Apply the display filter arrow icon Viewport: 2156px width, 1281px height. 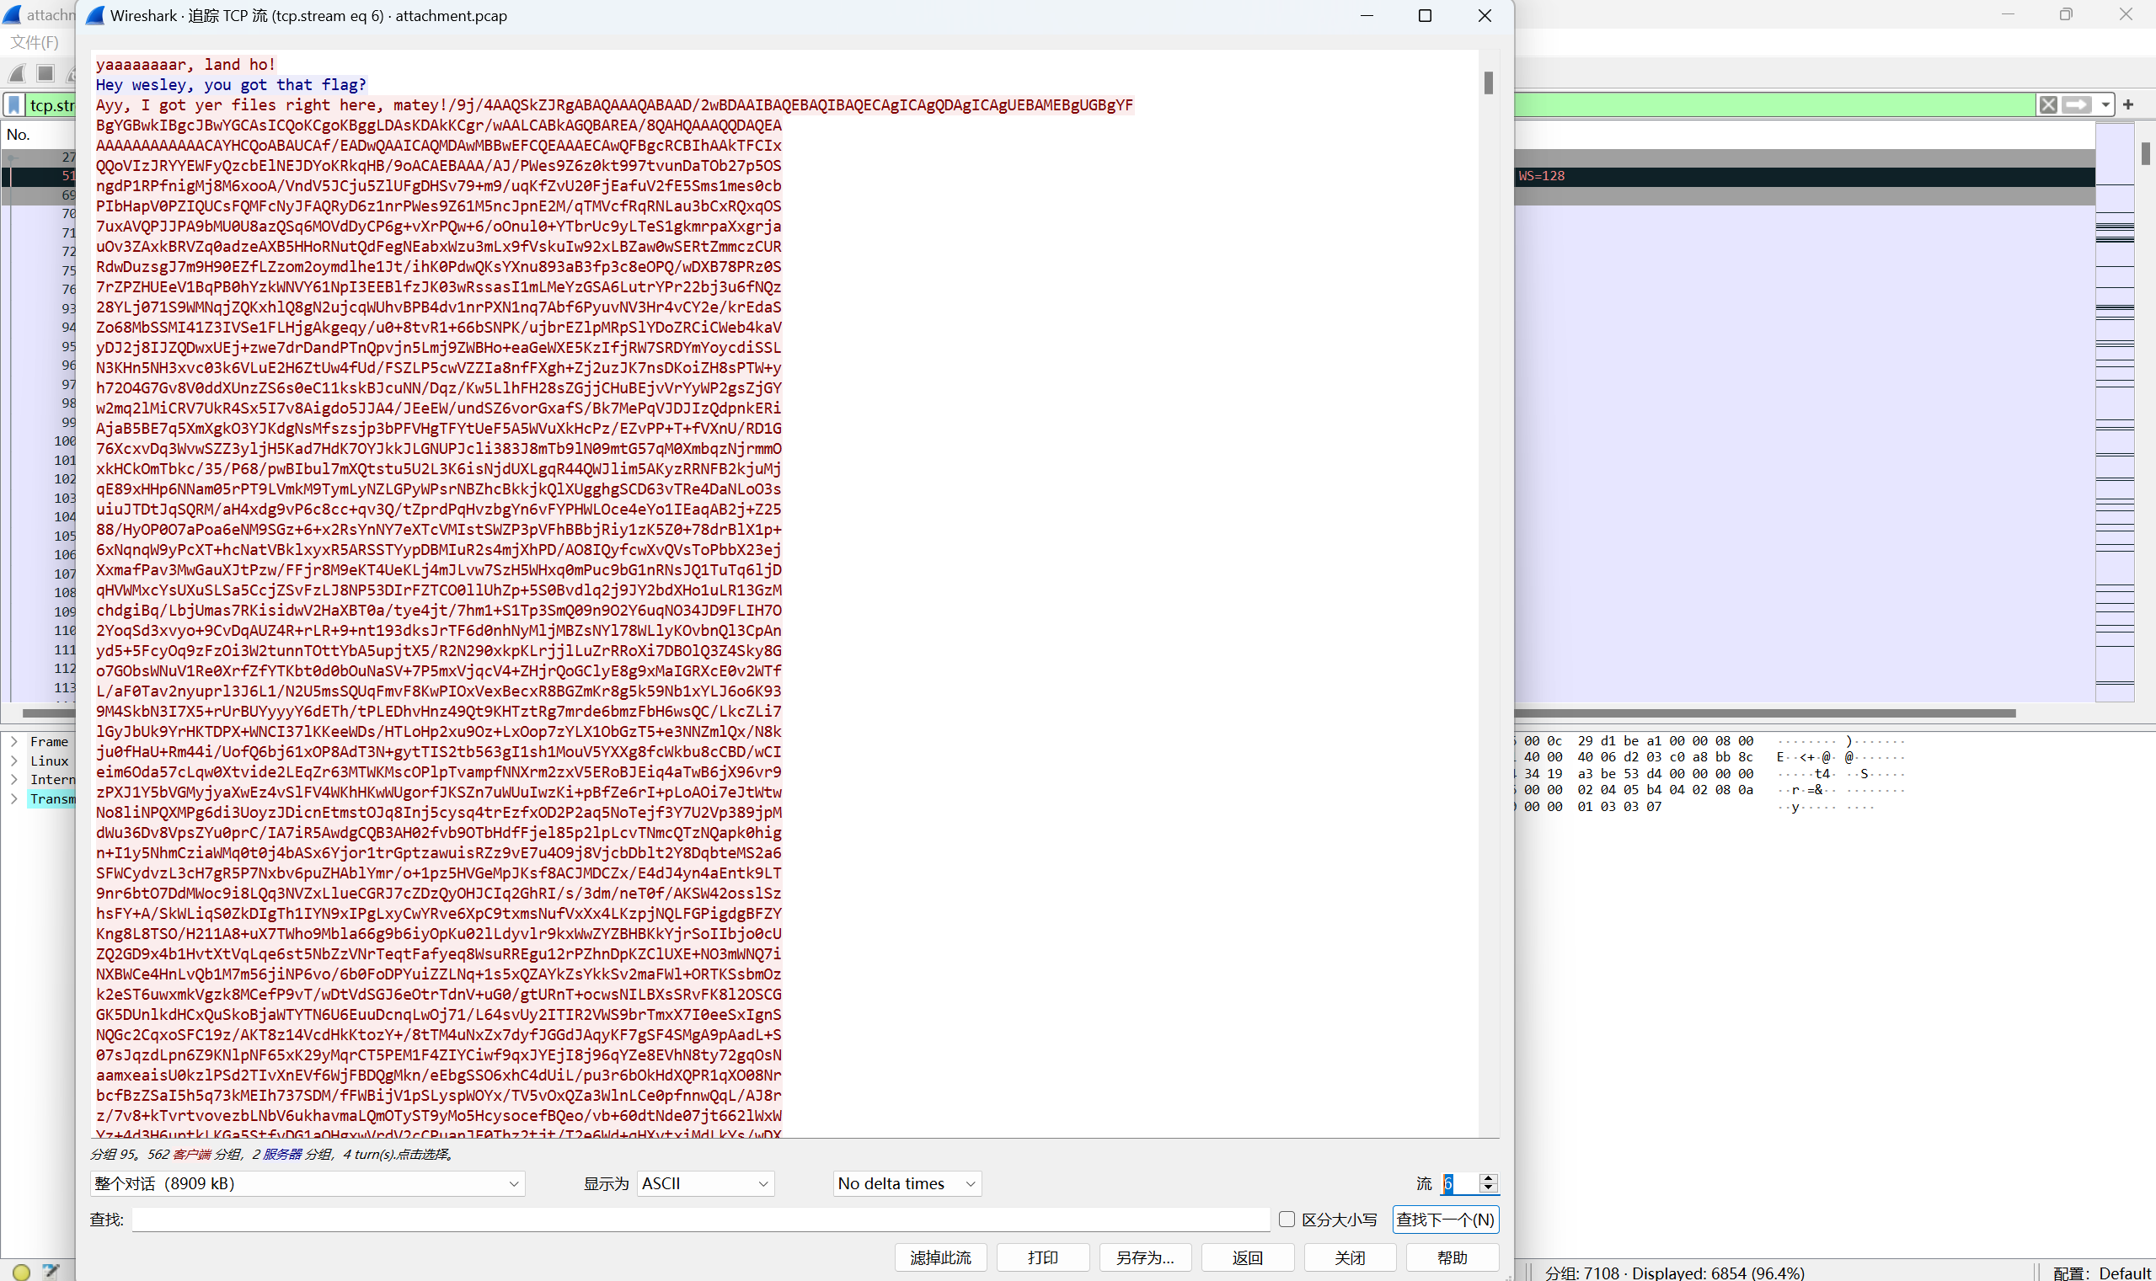(2077, 104)
